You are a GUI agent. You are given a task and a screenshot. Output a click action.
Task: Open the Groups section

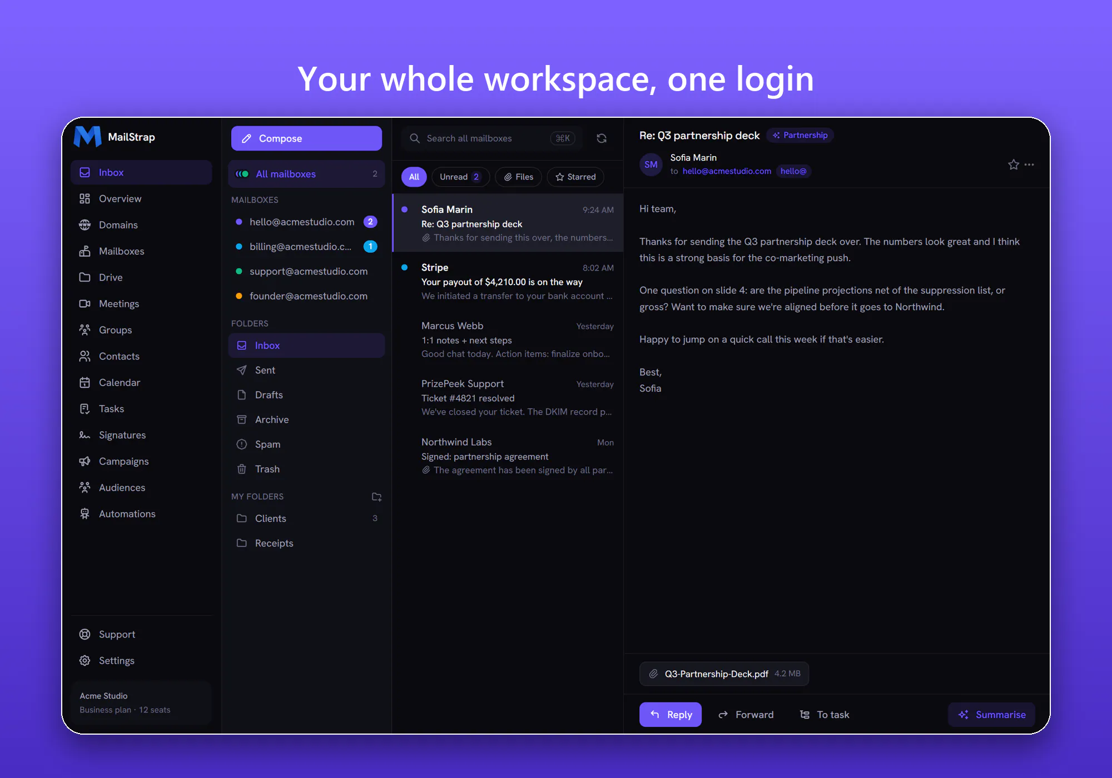click(x=141, y=330)
